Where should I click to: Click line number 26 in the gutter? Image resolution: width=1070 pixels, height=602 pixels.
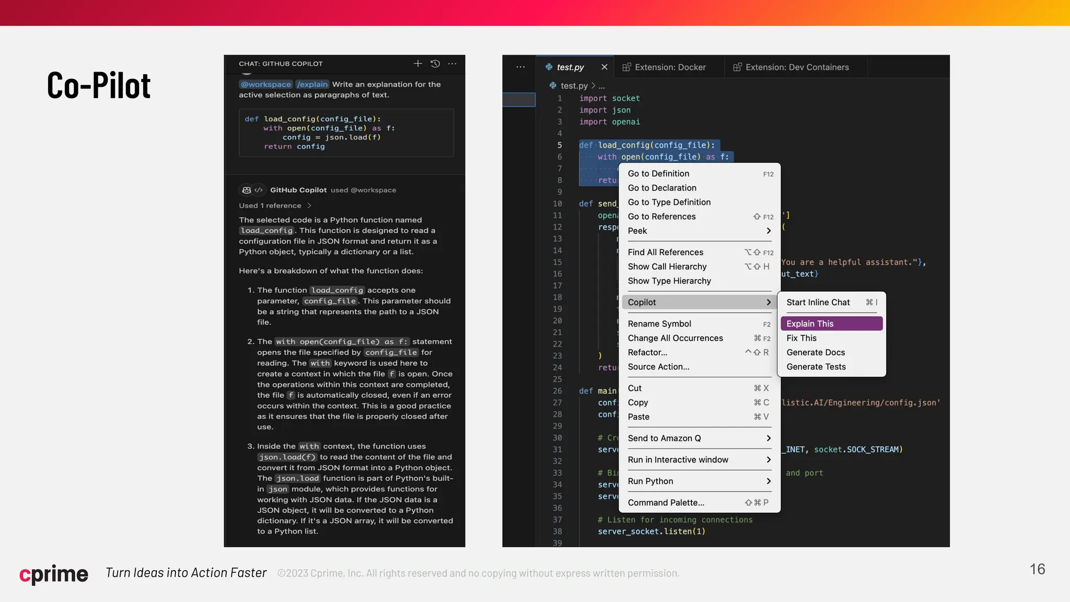click(x=557, y=391)
